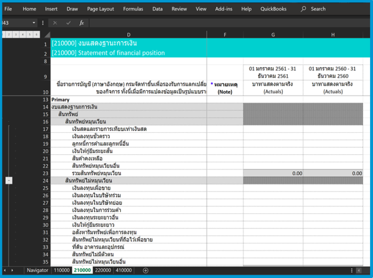Click the Search magnifier icon
Image resolution: width=373 pixels, height=278 pixels.
[x=303, y=9]
